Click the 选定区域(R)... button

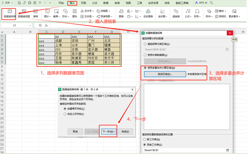tap(165, 74)
